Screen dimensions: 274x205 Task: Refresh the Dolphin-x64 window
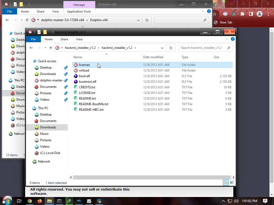147,20
